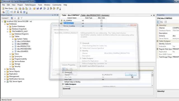Open Template Explorer from toolbar
Screen dimensions: 179x101
pos(54,8)
